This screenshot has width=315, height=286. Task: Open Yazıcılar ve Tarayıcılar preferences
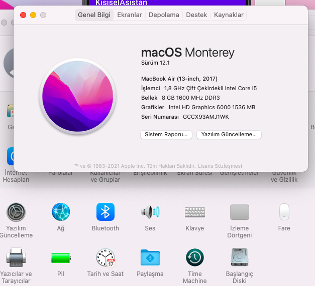pyautogui.click(x=16, y=257)
